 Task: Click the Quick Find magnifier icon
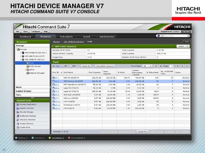188,36
